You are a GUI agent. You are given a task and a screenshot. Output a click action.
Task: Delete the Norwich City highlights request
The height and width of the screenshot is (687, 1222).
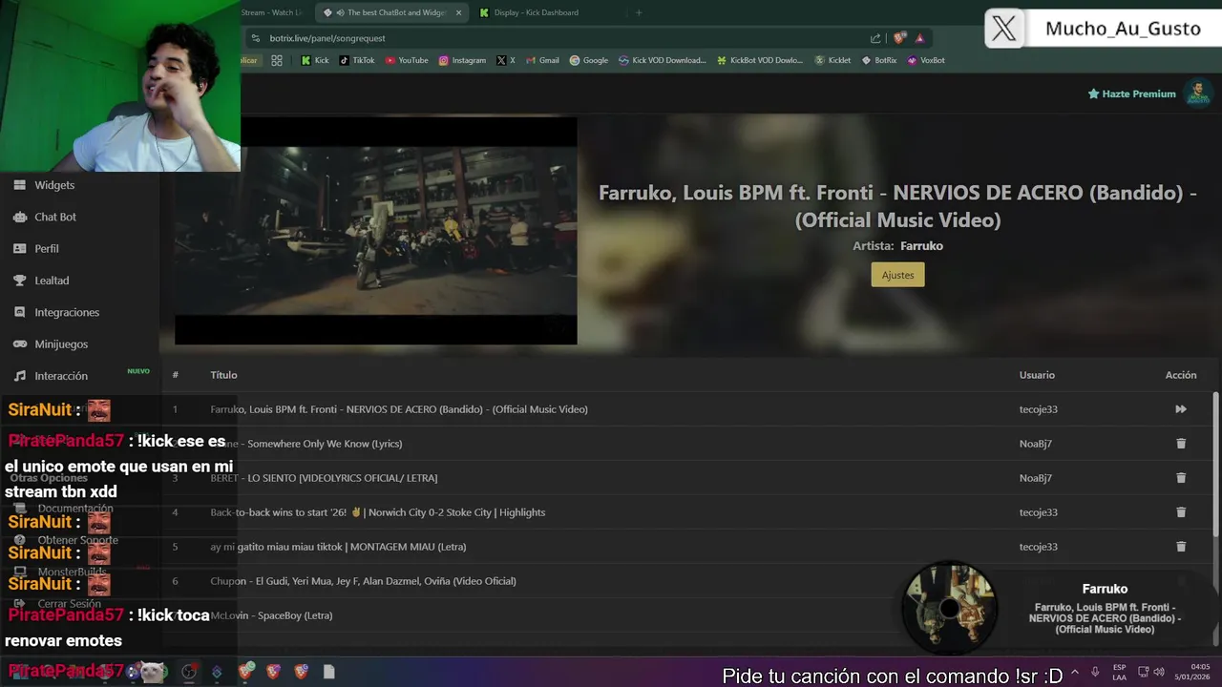point(1181,512)
